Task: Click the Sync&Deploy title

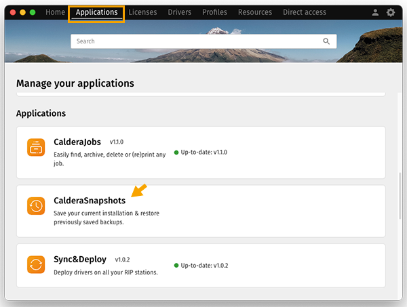Action: pyautogui.click(x=80, y=260)
